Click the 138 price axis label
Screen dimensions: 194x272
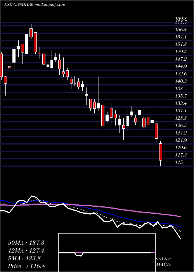(x=179, y=89)
